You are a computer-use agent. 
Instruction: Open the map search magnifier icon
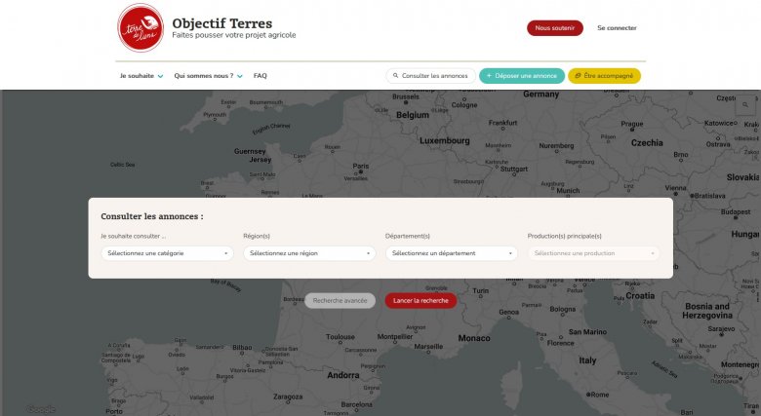[x=745, y=104]
